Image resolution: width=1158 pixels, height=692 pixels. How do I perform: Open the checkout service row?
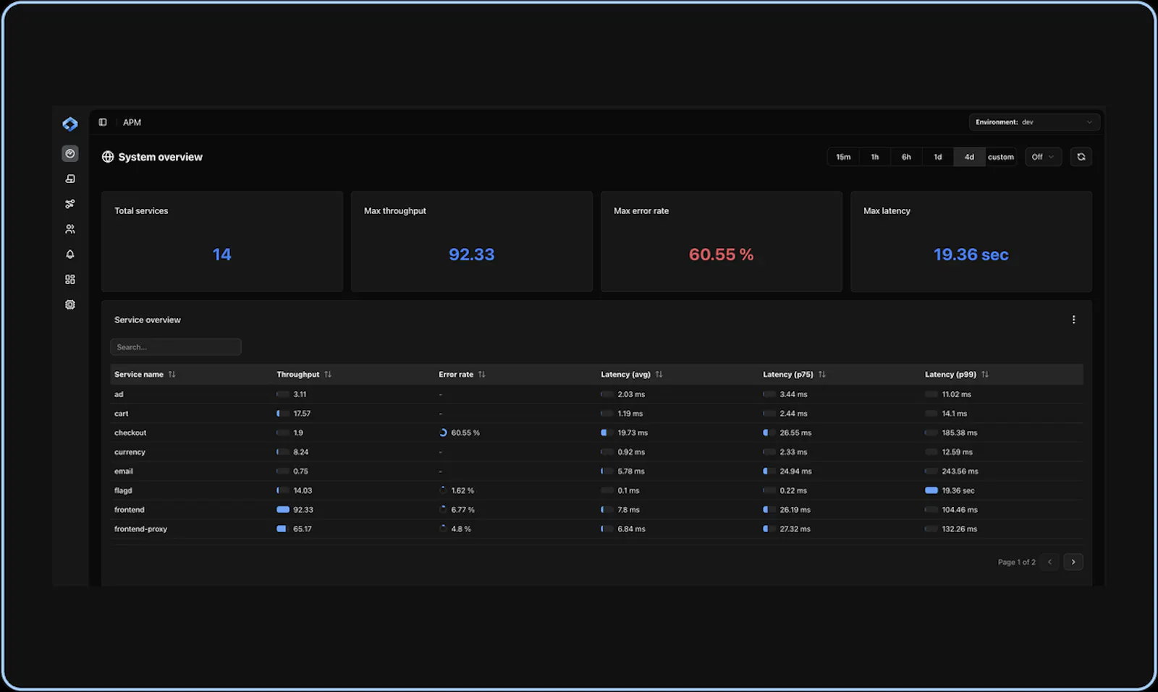(596, 432)
